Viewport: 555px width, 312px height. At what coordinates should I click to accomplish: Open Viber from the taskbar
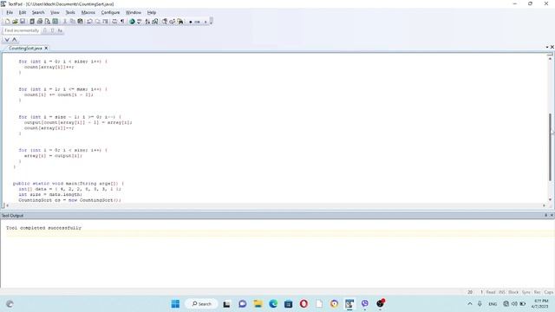(x=365, y=304)
